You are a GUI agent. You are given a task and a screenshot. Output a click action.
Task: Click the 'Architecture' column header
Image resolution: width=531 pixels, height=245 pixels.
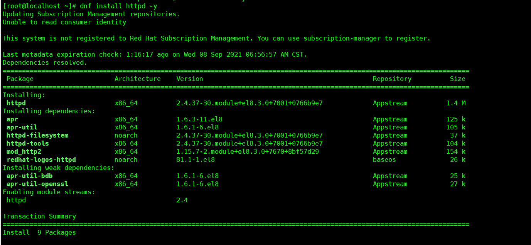tap(138, 79)
